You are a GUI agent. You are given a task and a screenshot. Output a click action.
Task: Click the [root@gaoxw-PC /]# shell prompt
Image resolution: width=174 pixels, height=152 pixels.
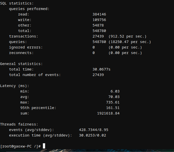click(x=21, y=146)
